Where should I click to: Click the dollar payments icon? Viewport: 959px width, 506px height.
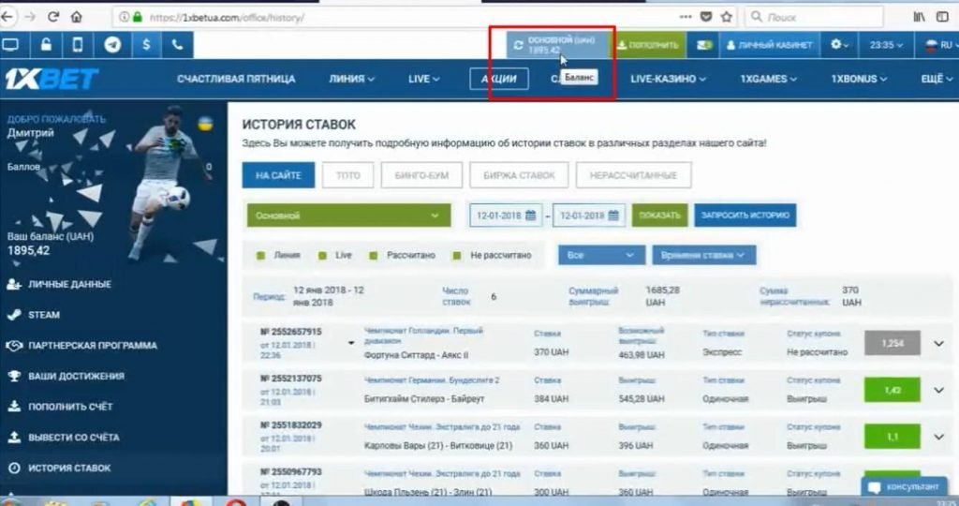click(145, 45)
